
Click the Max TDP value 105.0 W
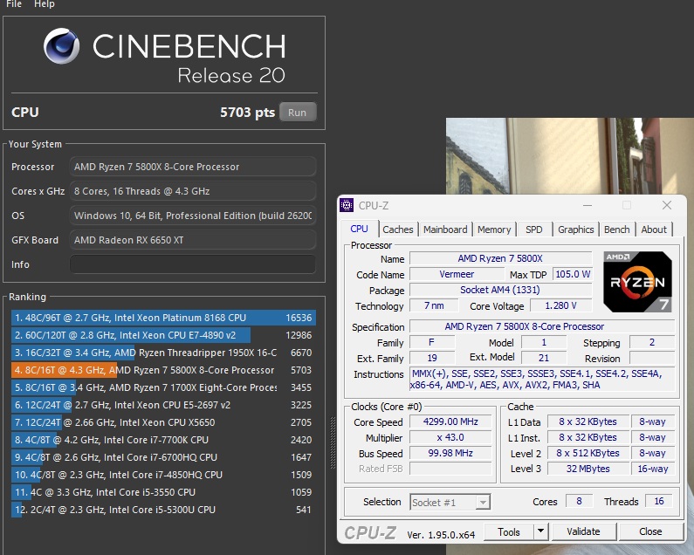(x=573, y=274)
